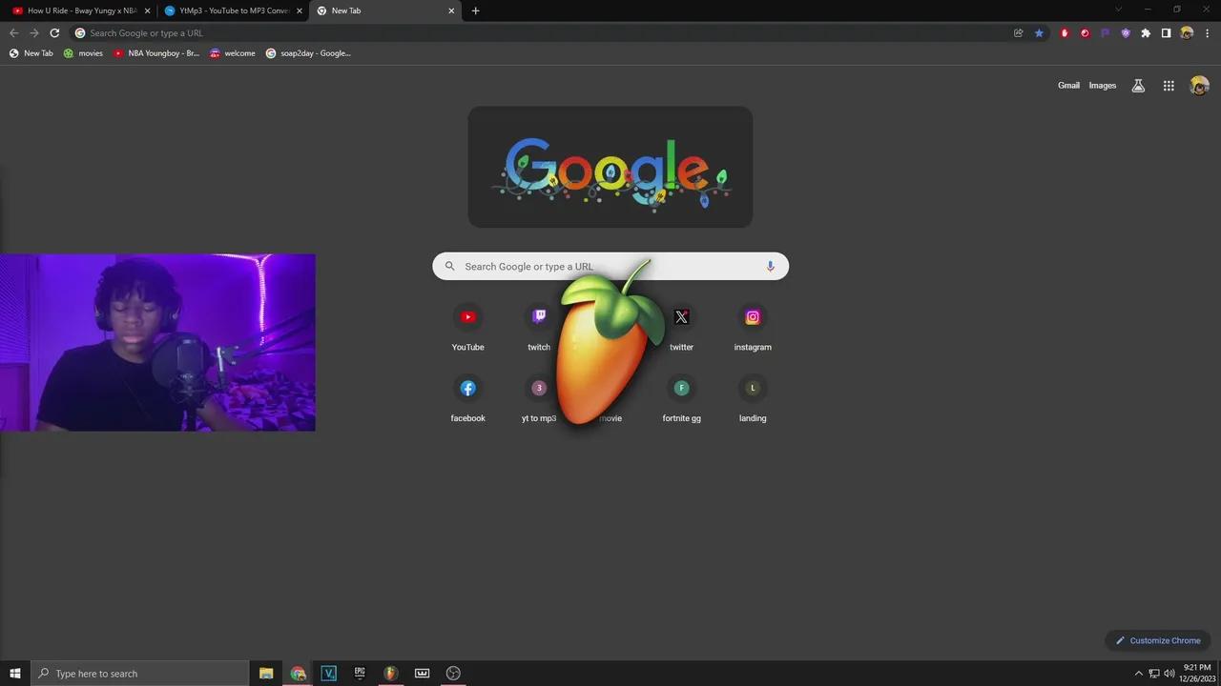Screen dimensions: 1221x686
Task: Click the Extensions puzzle piece icon
Action: (x=1146, y=33)
